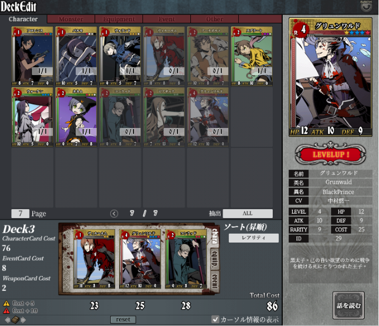Open the レアリティ sort dropdown
The width and height of the screenshot is (379, 326).
click(254, 238)
